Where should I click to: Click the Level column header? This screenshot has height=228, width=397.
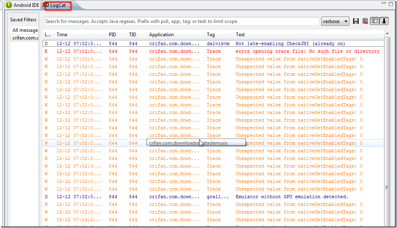tap(48, 35)
